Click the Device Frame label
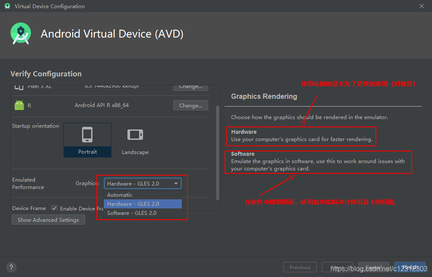The image size is (432, 277). 29,208
